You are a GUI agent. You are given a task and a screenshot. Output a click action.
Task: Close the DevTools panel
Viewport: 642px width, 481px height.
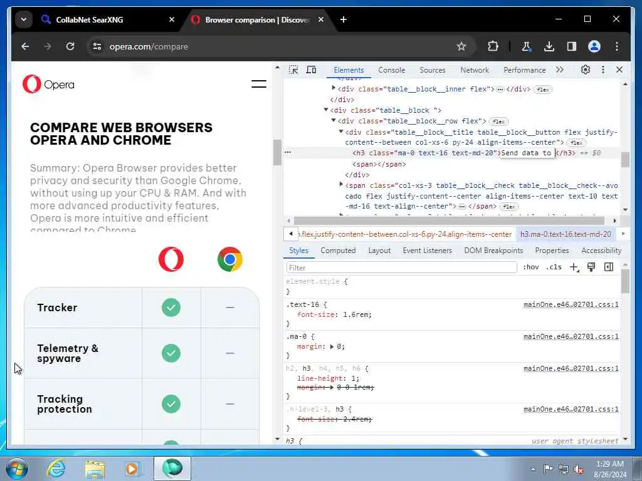[x=619, y=70]
